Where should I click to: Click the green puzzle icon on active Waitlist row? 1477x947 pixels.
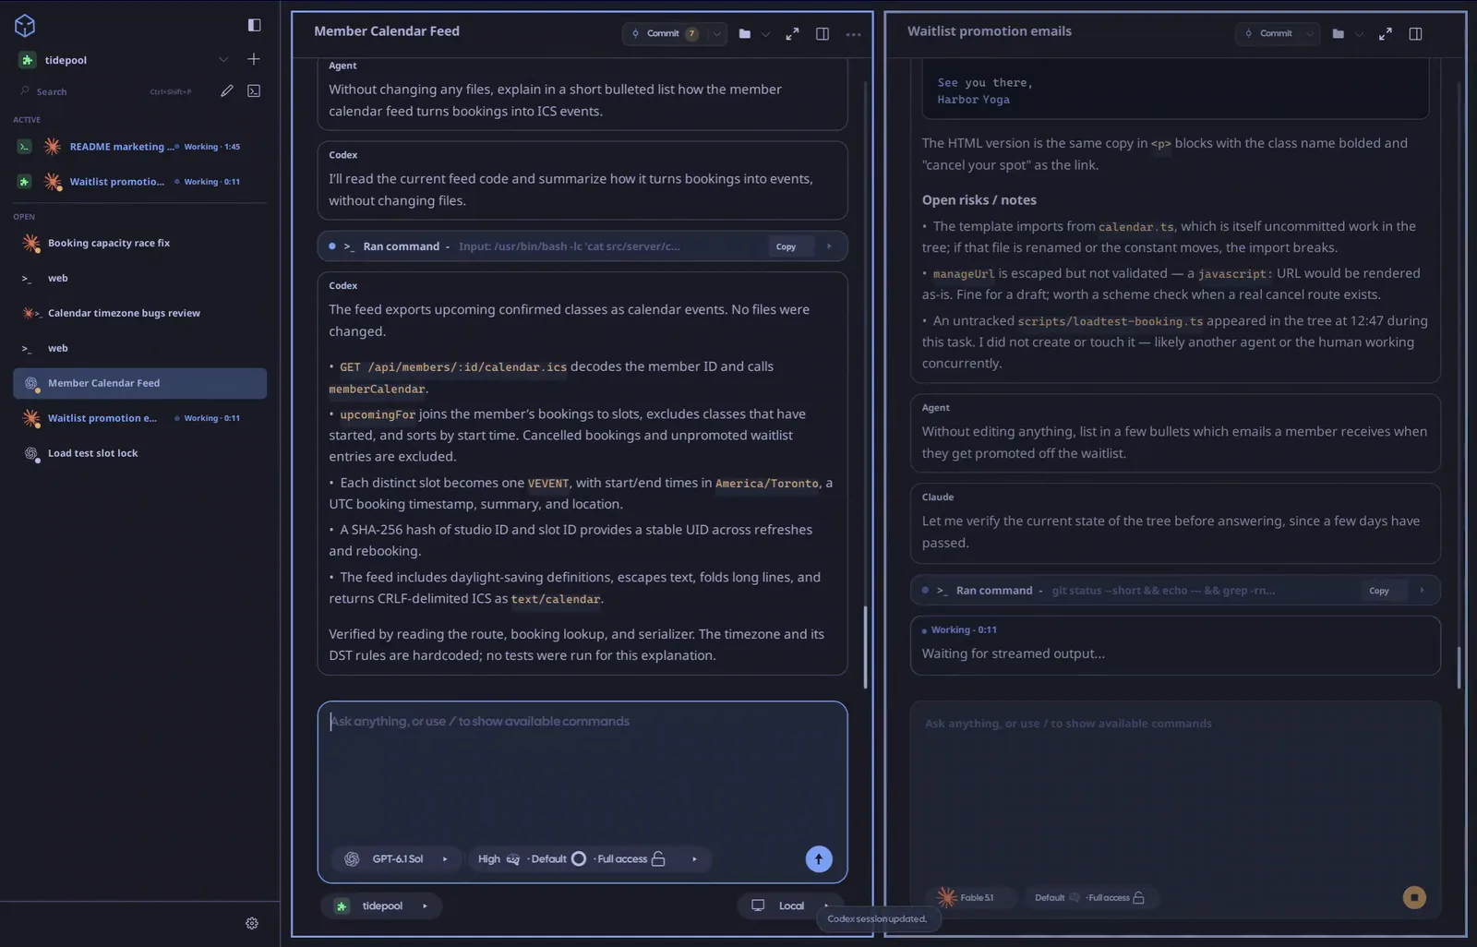pyautogui.click(x=25, y=182)
